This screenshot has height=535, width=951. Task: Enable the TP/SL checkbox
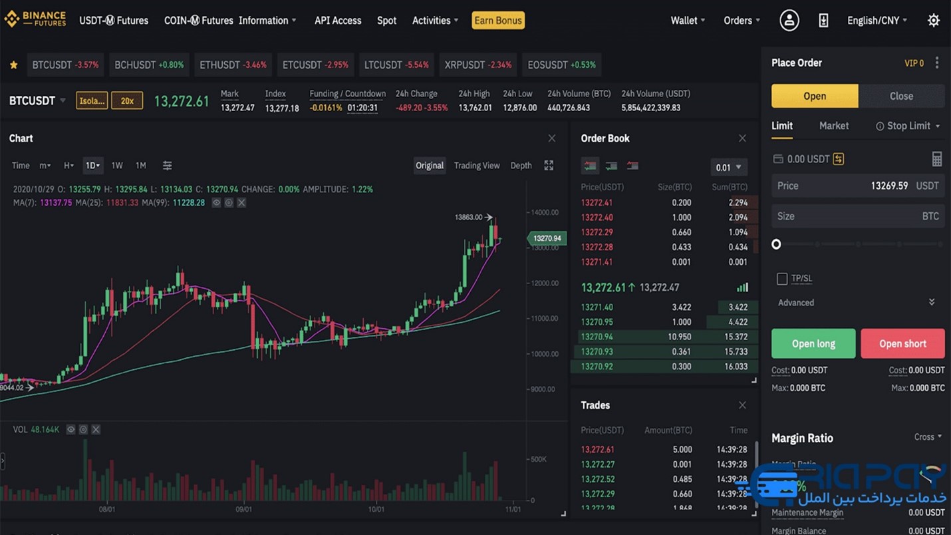coord(782,279)
